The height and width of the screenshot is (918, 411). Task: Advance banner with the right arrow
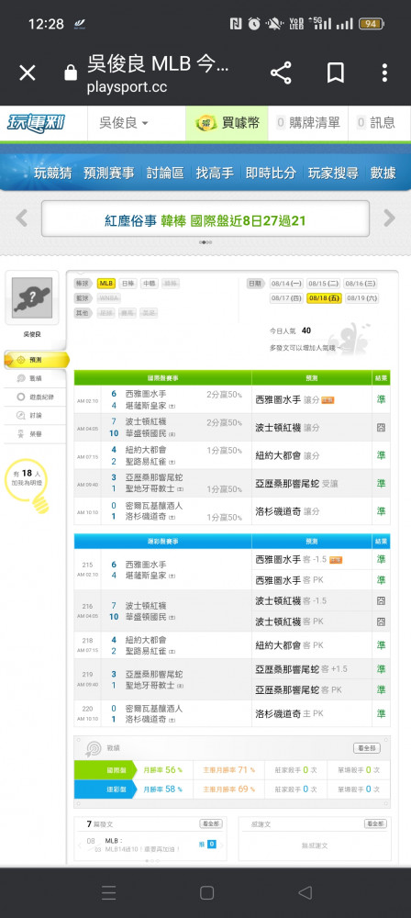tap(389, 218)
